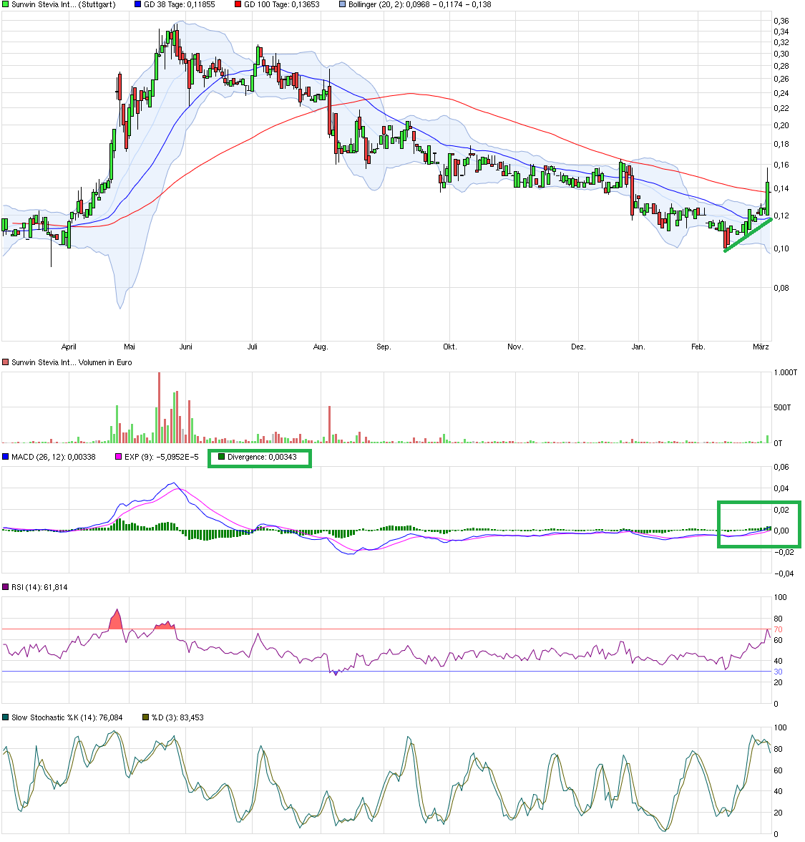Click the red Volumen in Euro legend swatch
Image resolution: width=805 pixels, height=842 pixels.
click(6, 362)
